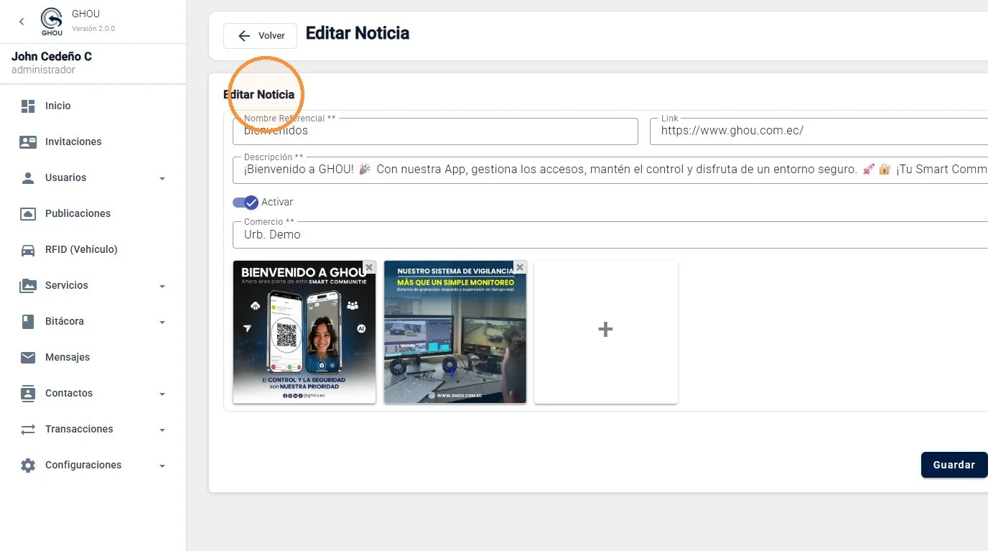The image size is (988, 551).
Task: Click the Configuraciones gear icon
Action: [28, 466]
